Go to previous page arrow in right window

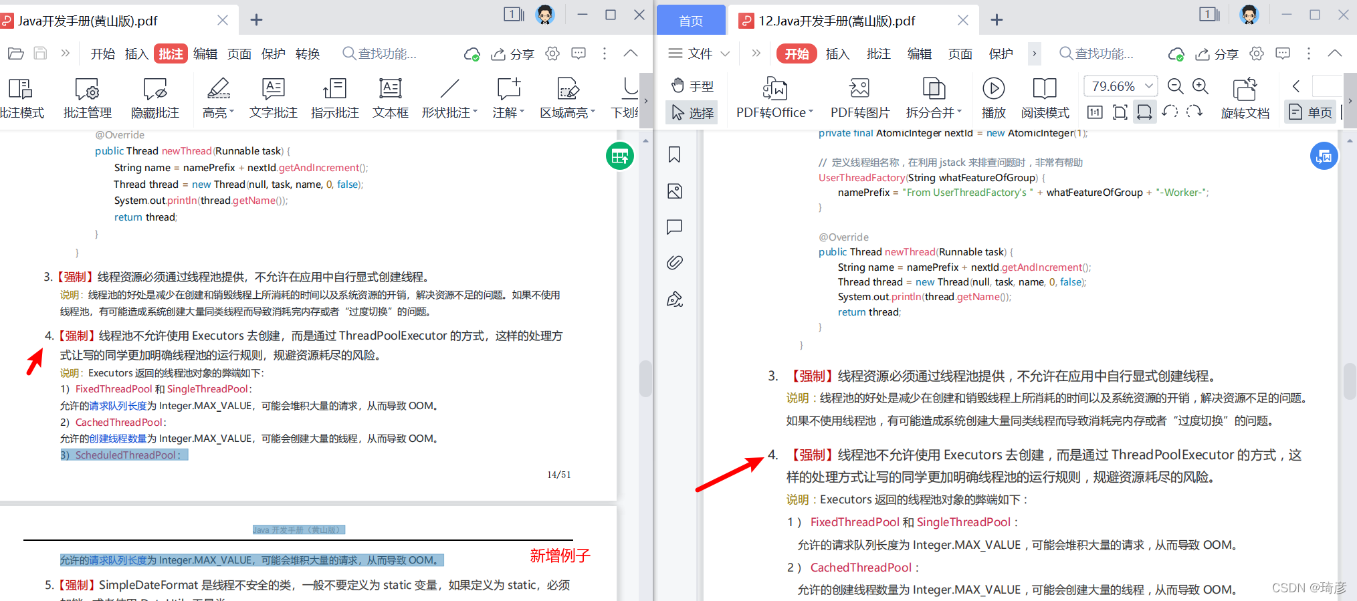click(1296, 86)
